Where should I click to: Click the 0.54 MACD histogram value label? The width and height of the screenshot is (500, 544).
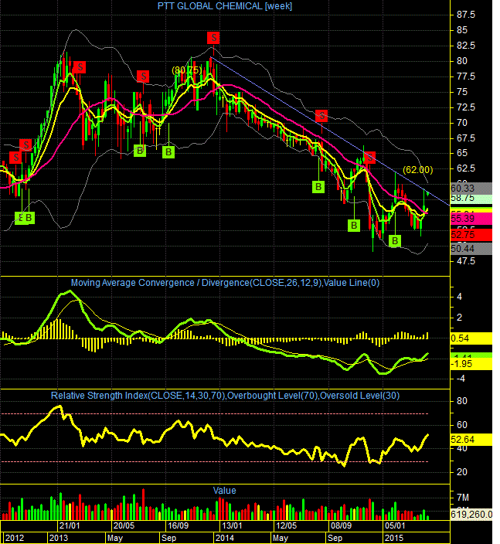(471, 338)
